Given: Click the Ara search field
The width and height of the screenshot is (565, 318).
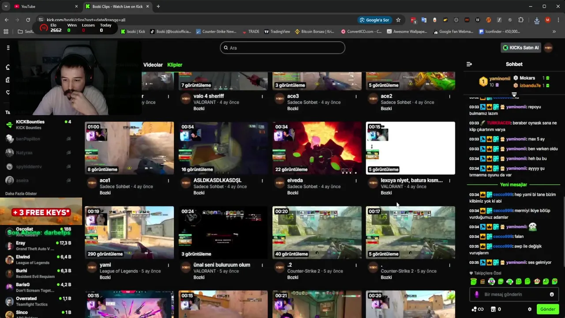Looking at the screenshot, I should coord(282,48).
